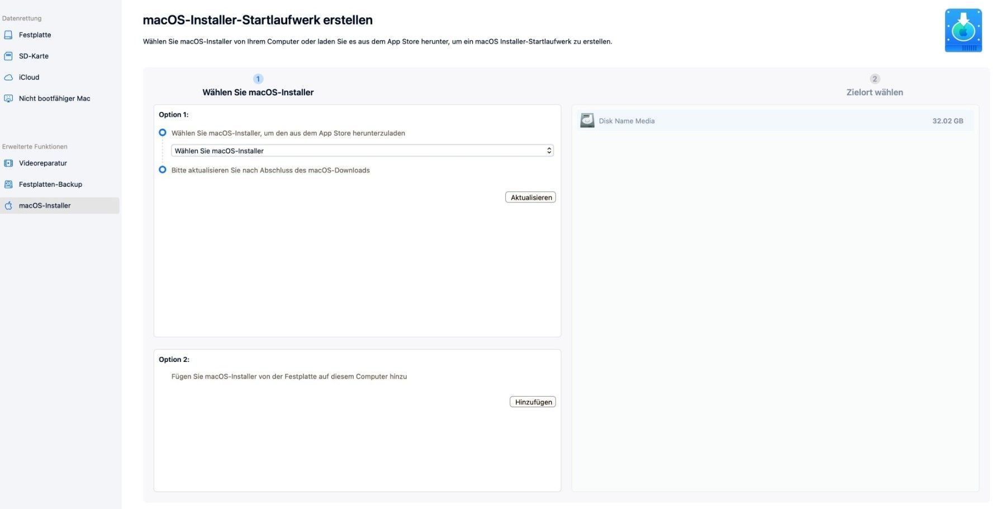Click the disk icon beside Disk Name Media
The image size is (1006, 509).
point(587,120)
